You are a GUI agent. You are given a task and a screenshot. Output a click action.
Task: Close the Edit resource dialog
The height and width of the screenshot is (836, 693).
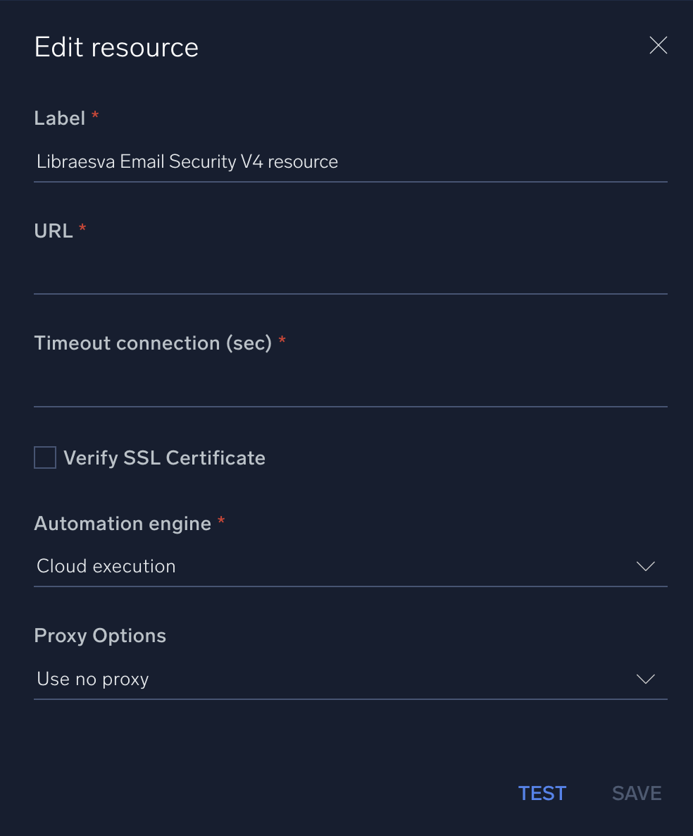click(x=658, y=46)
